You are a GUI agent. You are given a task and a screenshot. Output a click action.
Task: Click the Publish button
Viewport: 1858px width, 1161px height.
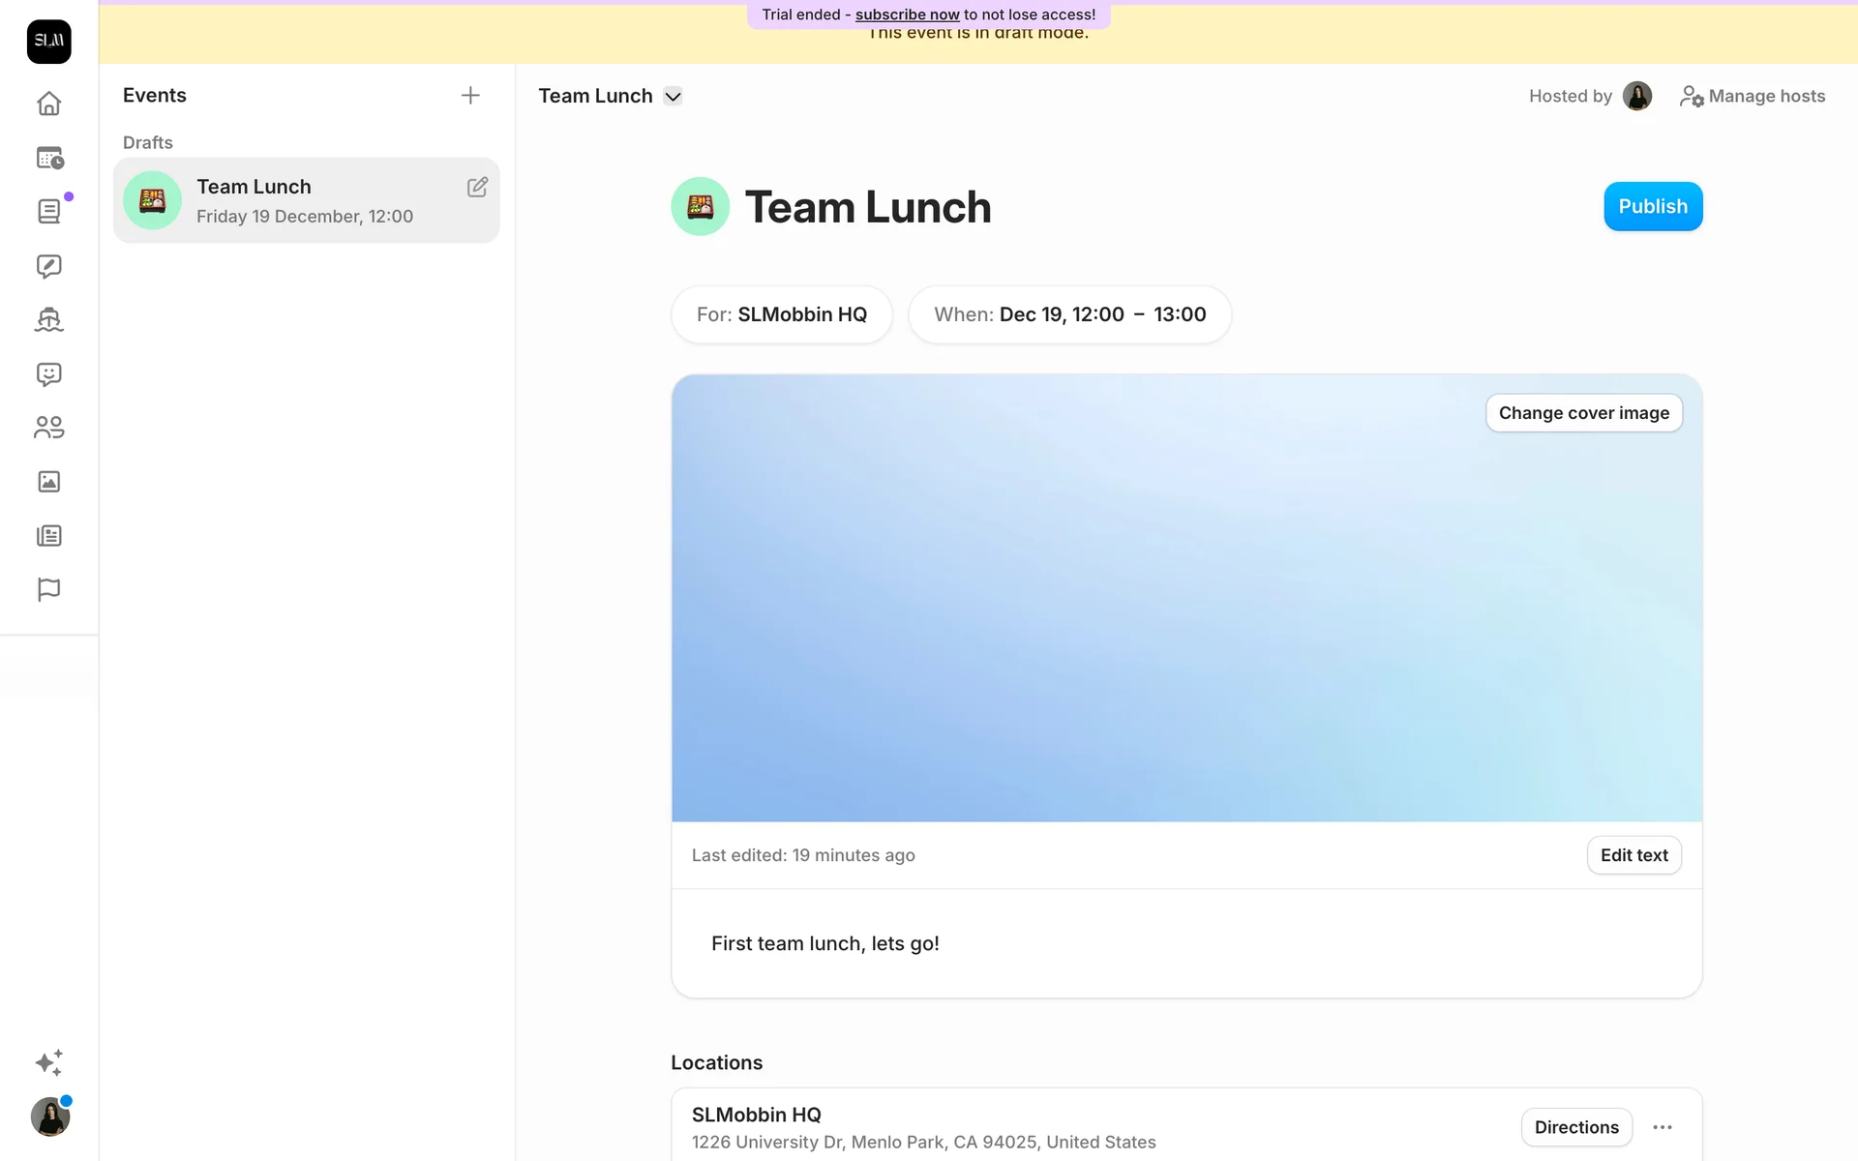pos(1652,206)
